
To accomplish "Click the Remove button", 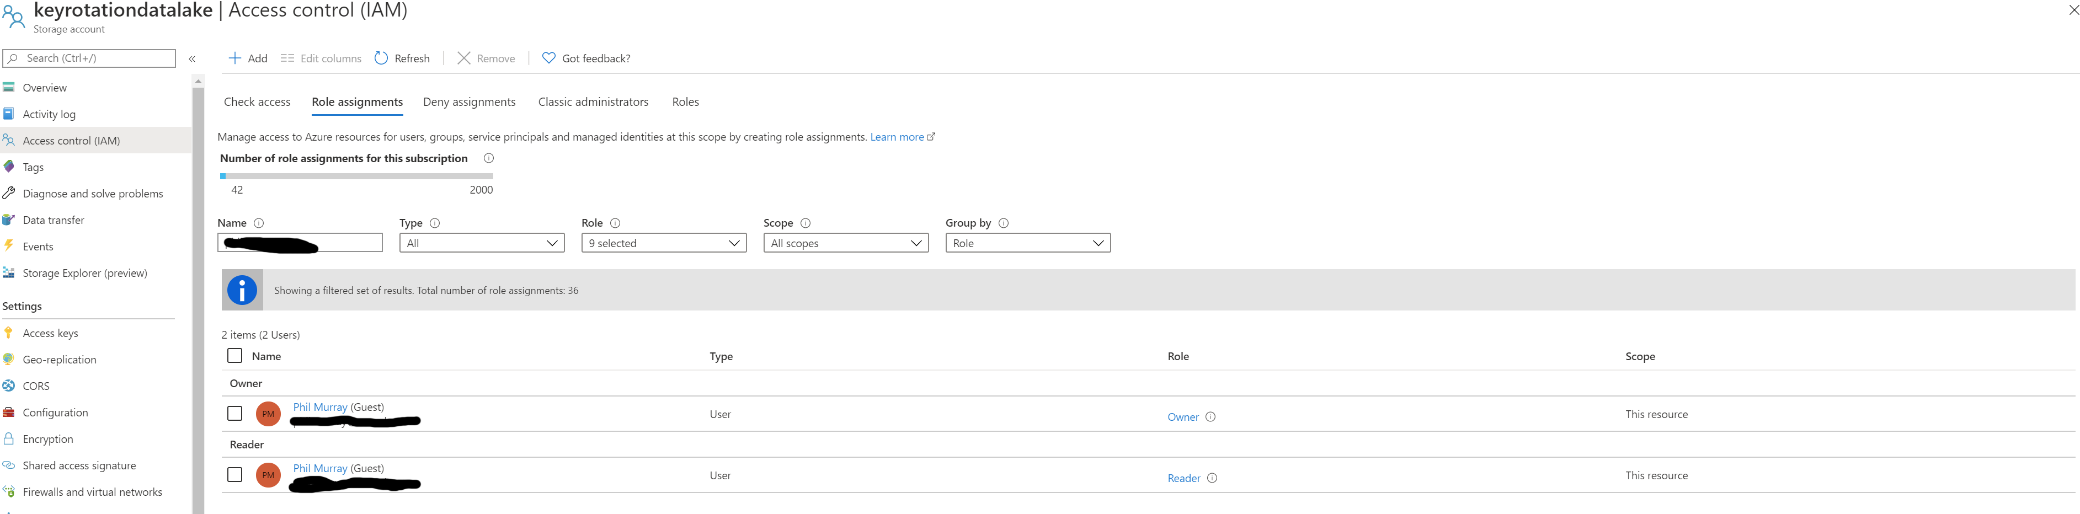I will tap(486, 59).
